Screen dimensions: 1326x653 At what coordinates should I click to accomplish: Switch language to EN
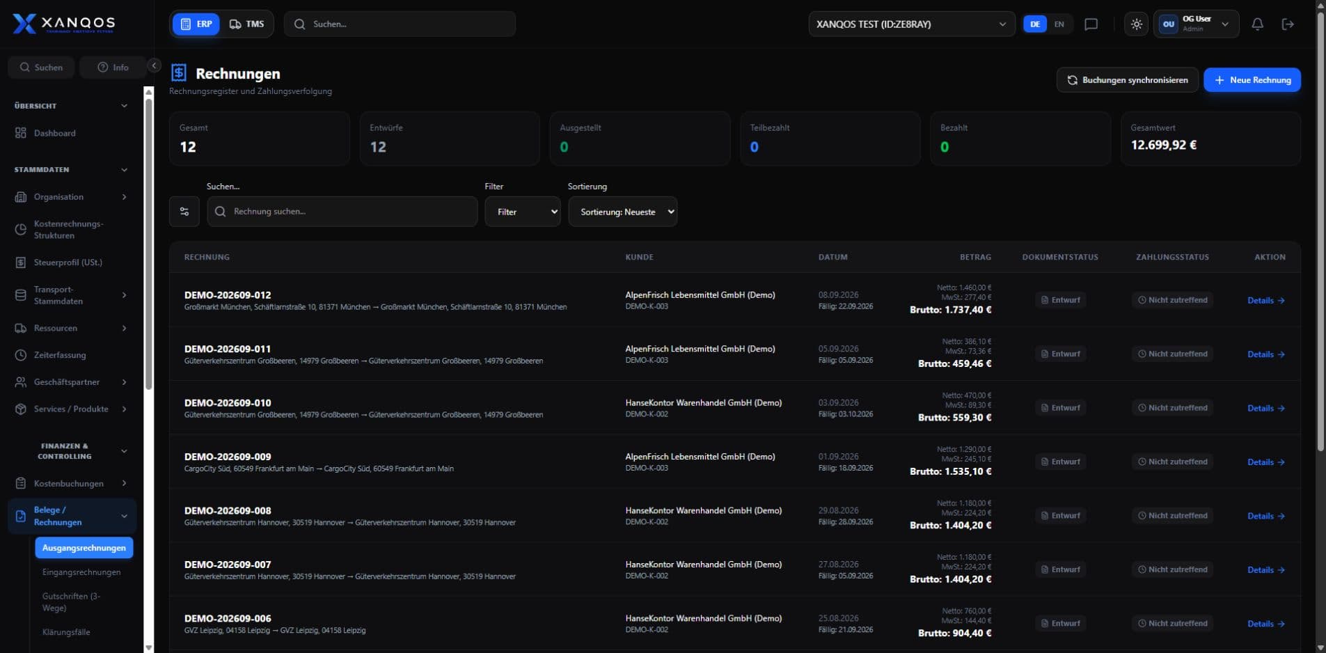(1059, 24)
